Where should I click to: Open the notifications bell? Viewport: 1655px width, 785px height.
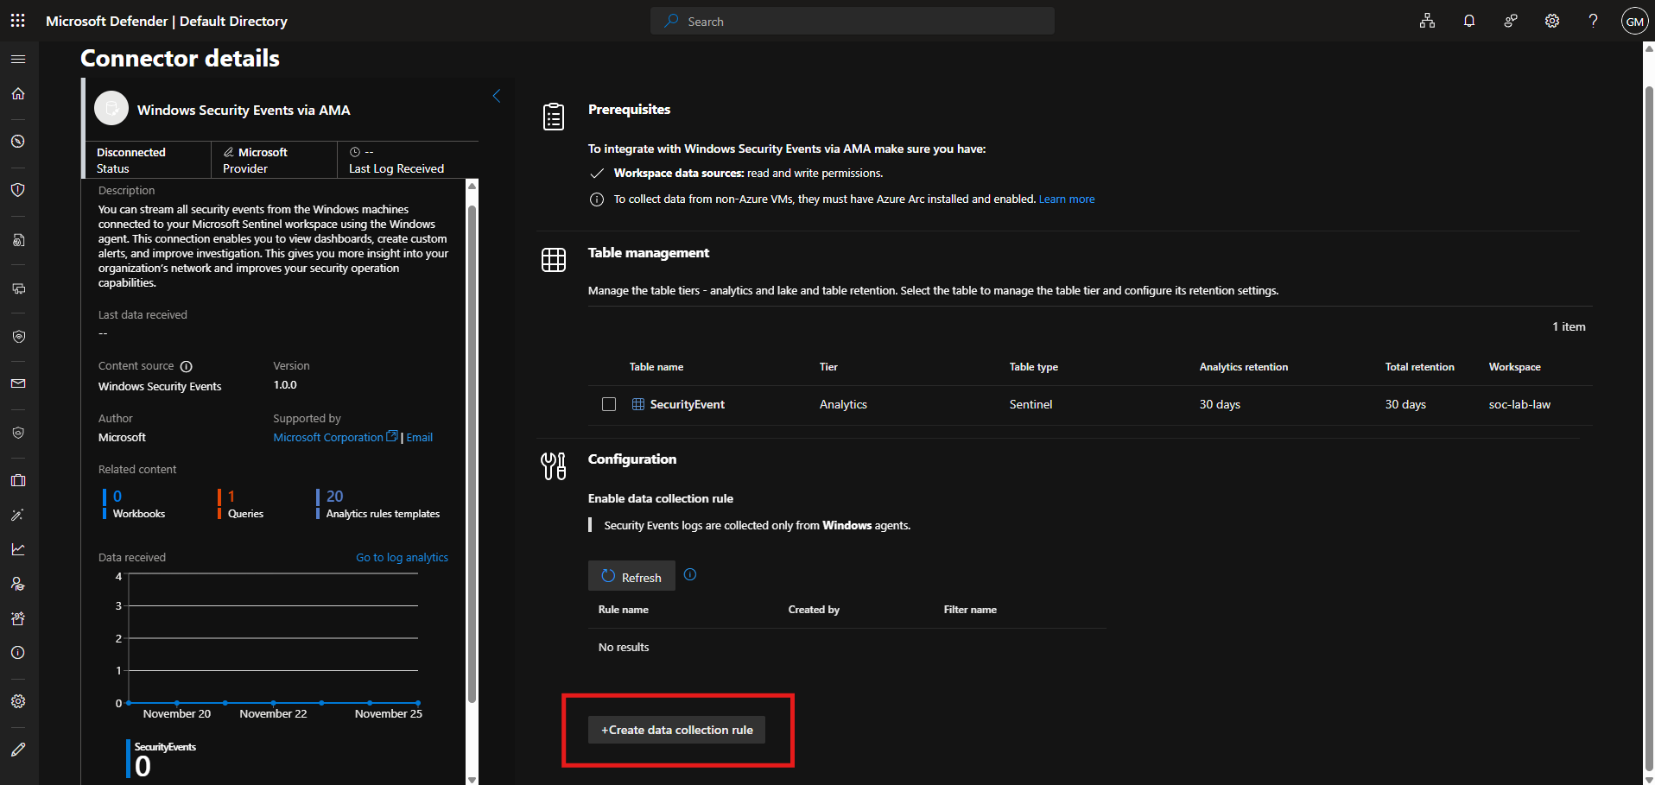coord(1468,21)
